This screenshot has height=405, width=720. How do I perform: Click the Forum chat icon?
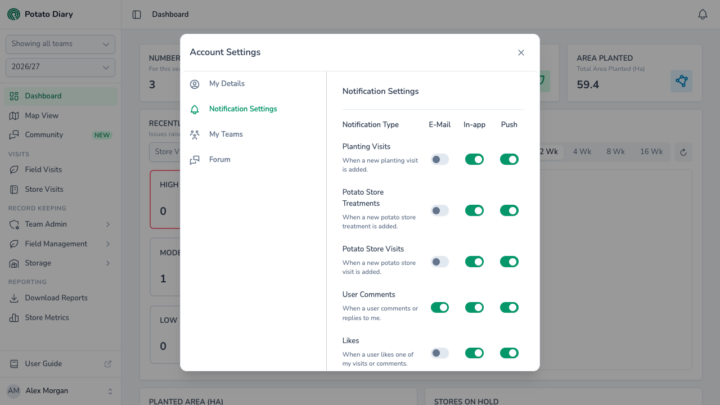195,160
